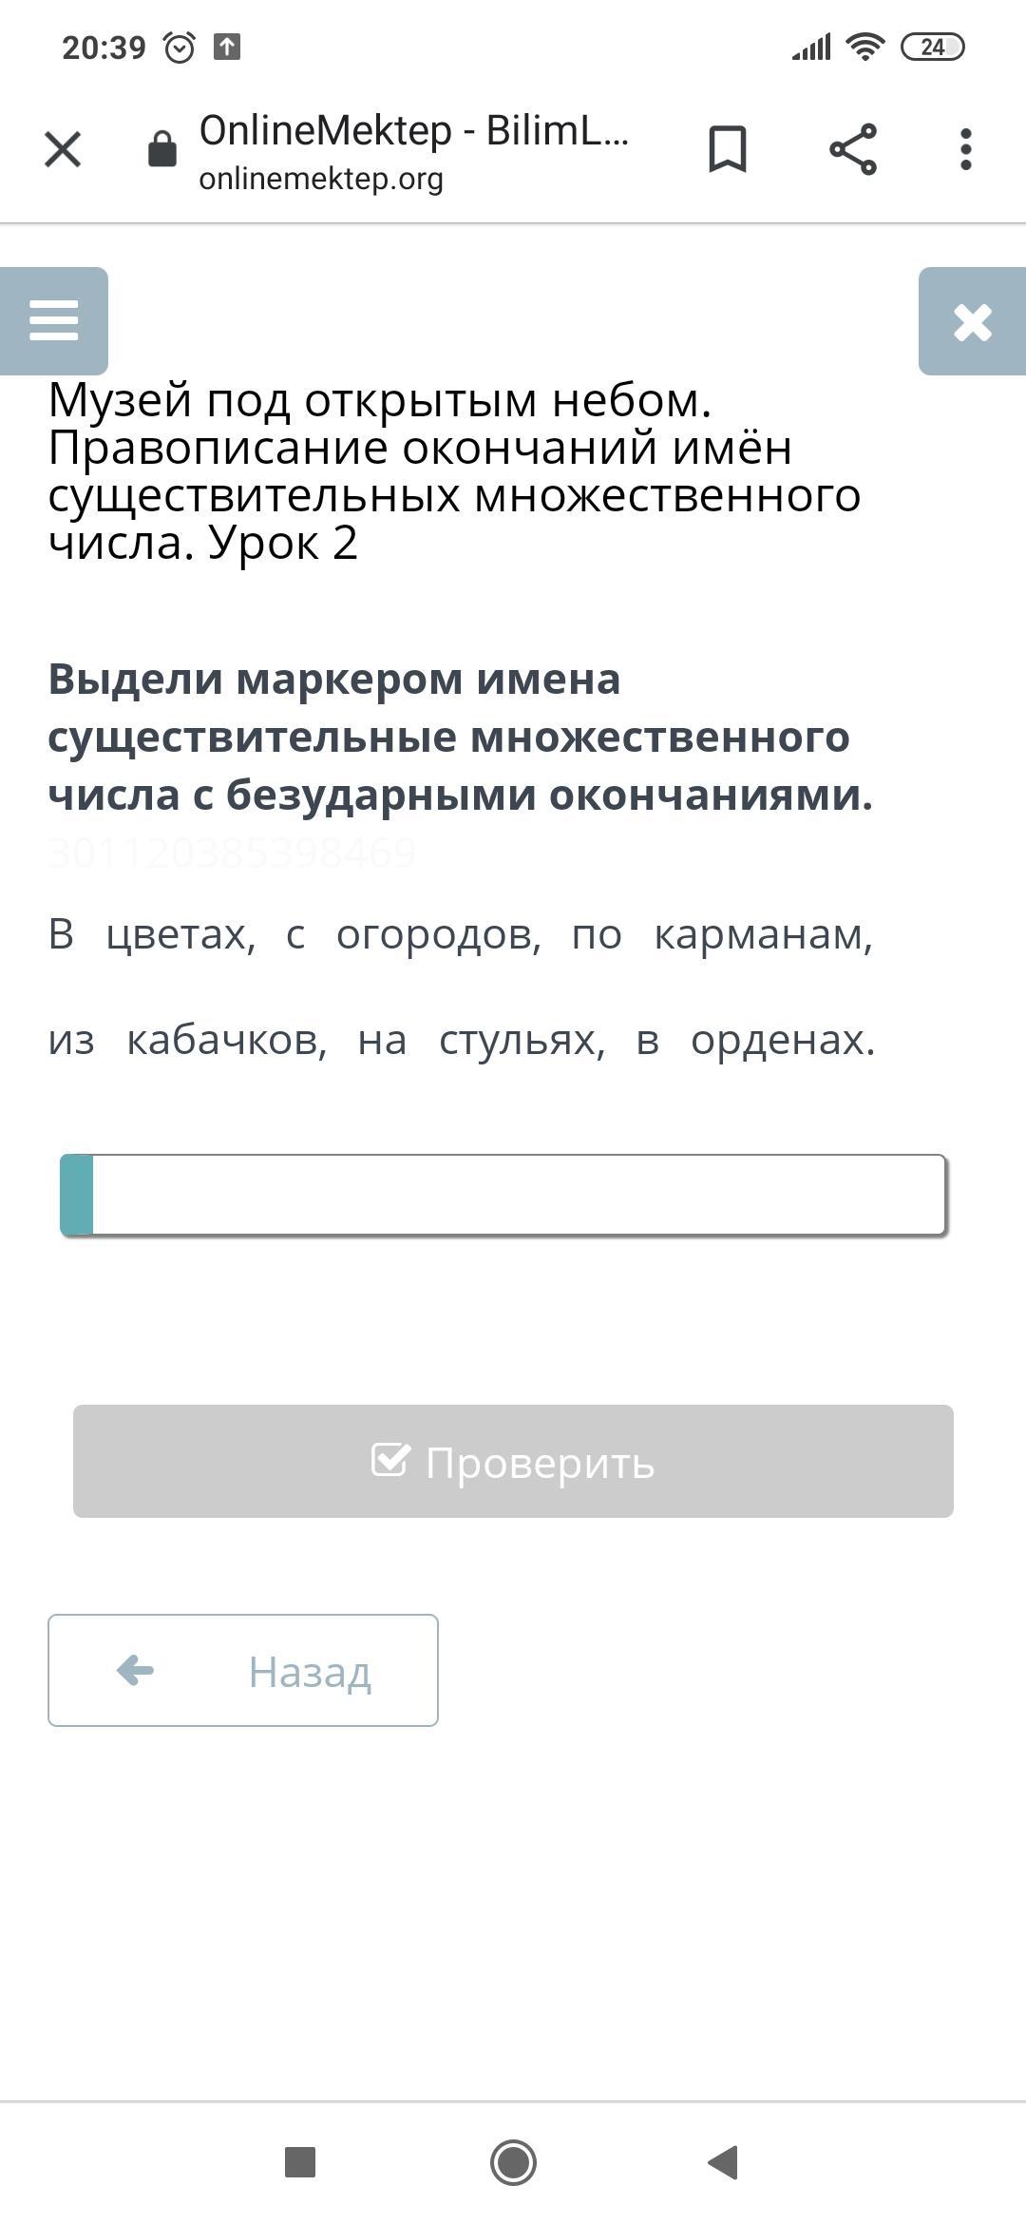Tap the Android home button
This screenshot has height=2224, width=1026.
coord(513,2162)
